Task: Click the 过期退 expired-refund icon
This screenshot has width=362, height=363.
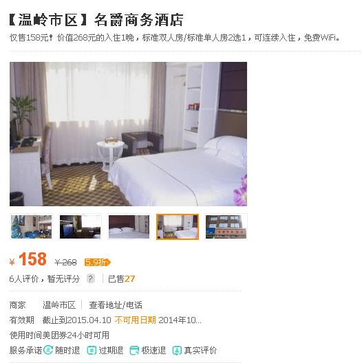Action: click(x=92, y=350)
